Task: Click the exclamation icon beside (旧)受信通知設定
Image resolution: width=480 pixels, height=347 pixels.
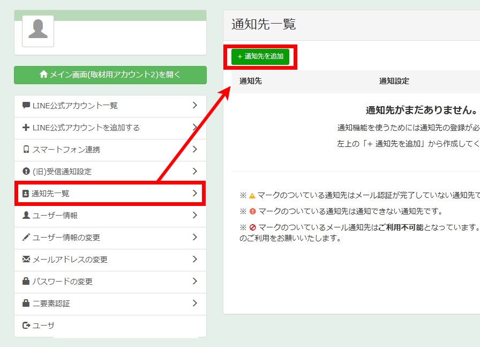Action: tap(26, 172)
